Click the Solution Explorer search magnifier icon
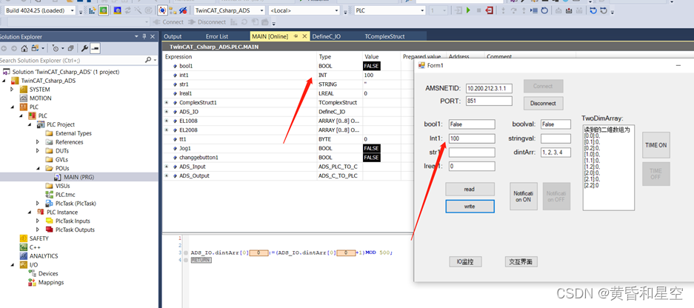The width and height of the screenshot is (694, 308). pyautogui.click(x=148, y=60)
